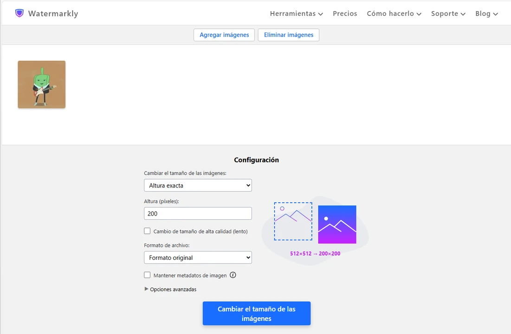Open the Herramientas menu
The height and width of the screenshot is (334, 511).
click(293, 13)
